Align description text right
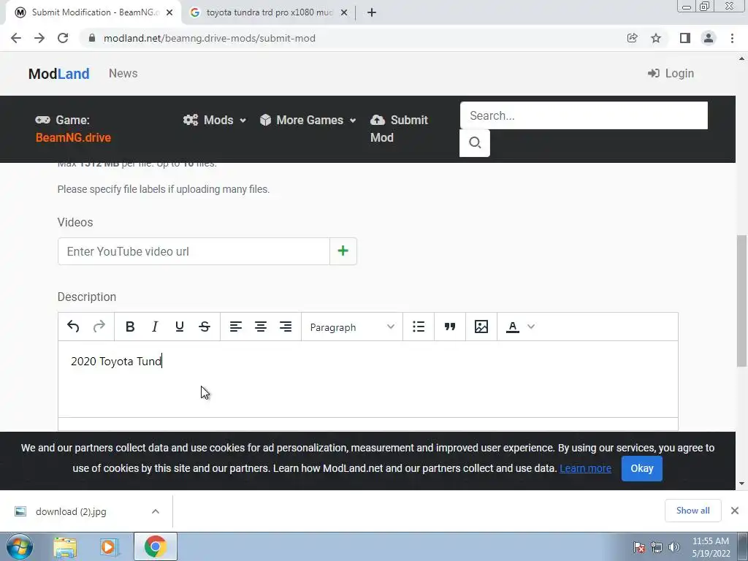The height and width of the screenshot is (561, 748). point(286,327)
